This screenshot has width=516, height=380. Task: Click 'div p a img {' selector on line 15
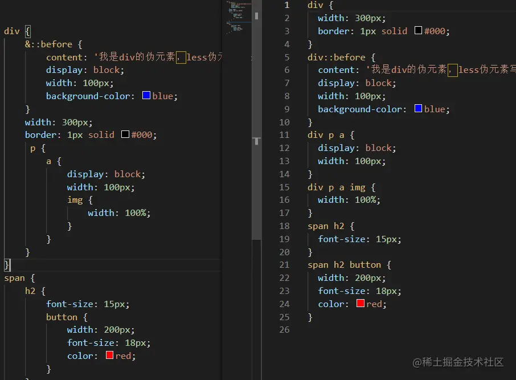coord(341,187)
